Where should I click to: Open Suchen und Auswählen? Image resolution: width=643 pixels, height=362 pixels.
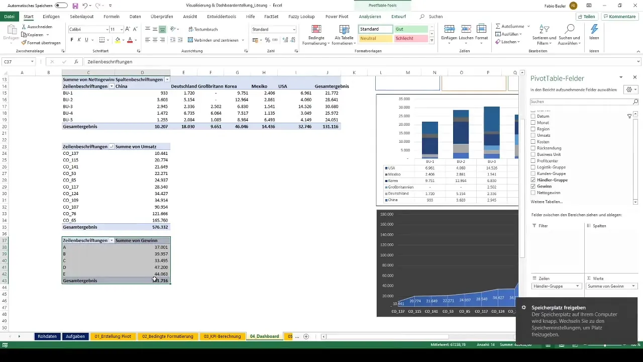(x=570, y=34)
